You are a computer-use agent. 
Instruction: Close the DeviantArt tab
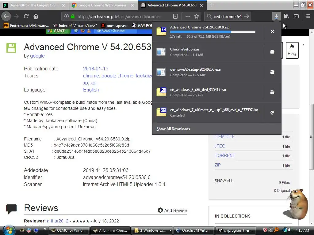point(63,5)
